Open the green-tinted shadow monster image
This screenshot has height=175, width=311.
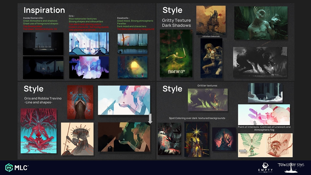pos(208,100)
